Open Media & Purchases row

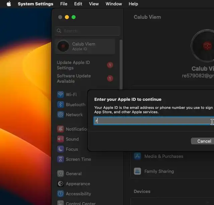point(173,156)
